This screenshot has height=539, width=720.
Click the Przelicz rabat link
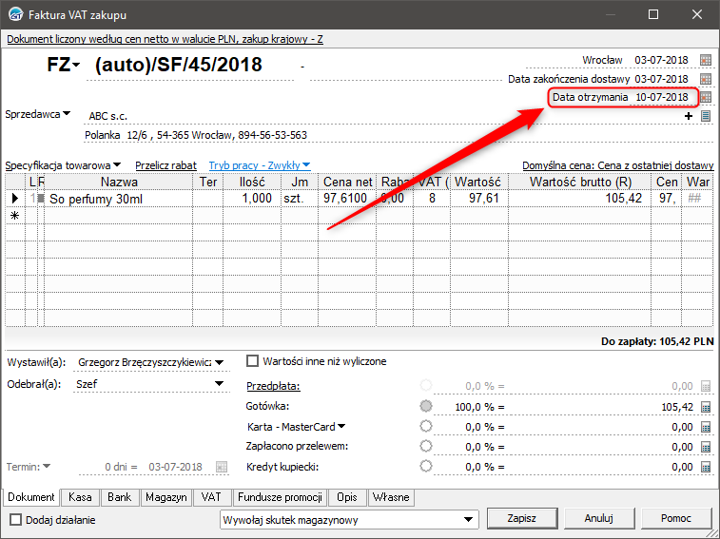(165, 164)
